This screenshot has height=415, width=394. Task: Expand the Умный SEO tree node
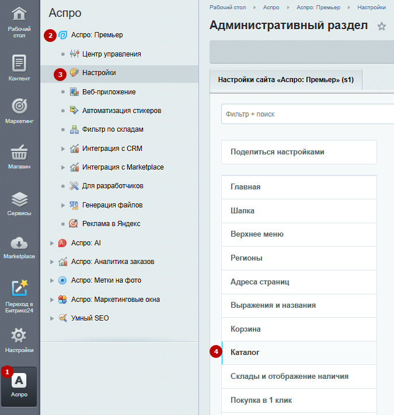(52, 318)
